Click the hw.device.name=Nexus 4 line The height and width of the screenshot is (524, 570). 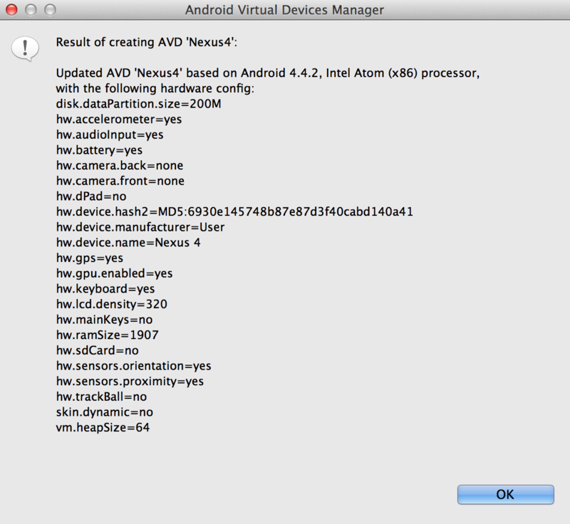coord(128,242)
